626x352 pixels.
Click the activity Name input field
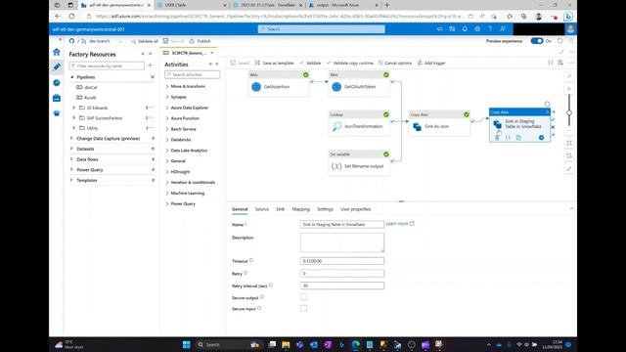pos(342,224)
